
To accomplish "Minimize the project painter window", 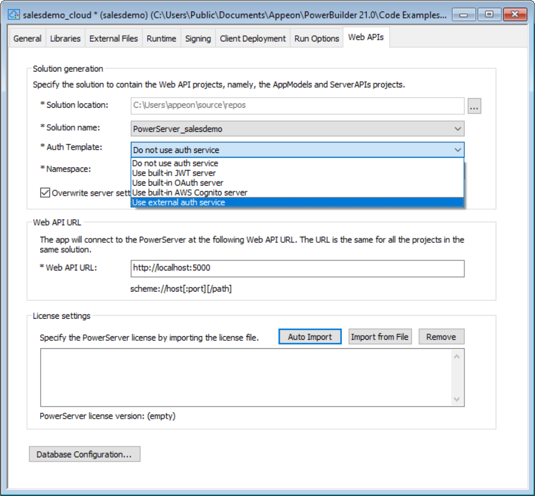I will pos(464,15).
